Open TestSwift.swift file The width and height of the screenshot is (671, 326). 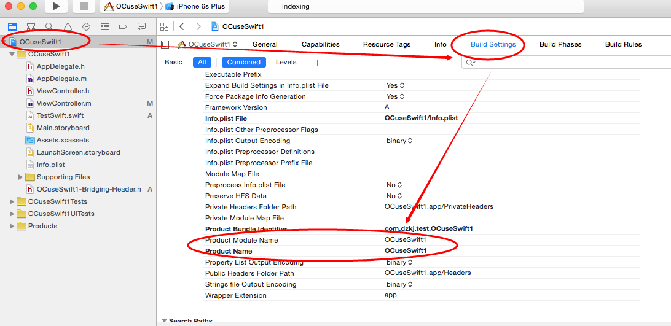click(x=60, y=115)
